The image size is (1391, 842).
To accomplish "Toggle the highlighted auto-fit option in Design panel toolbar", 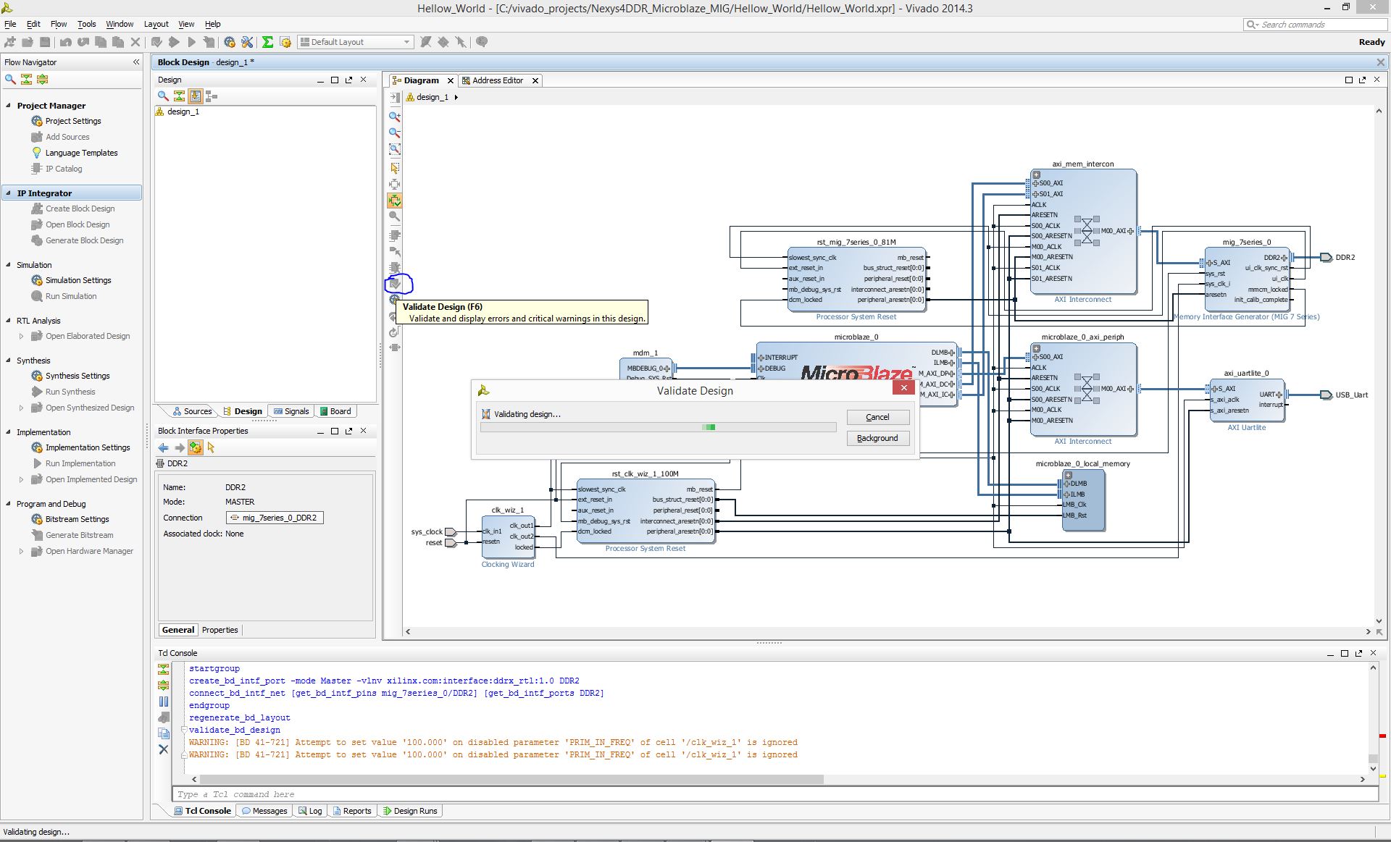I will click(x=195, y=96).
